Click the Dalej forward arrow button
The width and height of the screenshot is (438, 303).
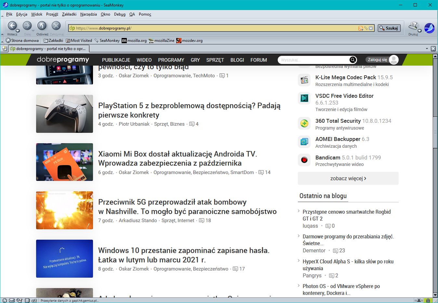point(27,26)
